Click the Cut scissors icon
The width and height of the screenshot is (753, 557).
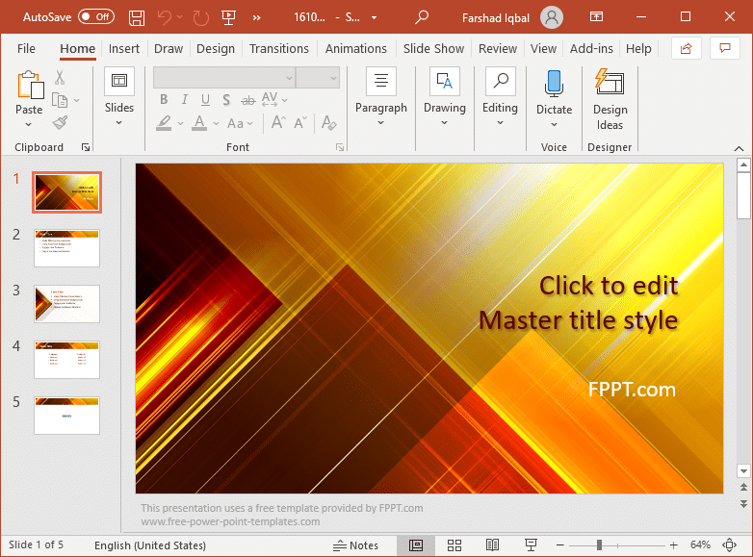pyautogui.click(x=60, y=78)
